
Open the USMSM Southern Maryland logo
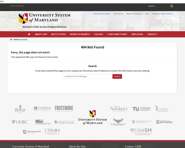point(141,132)
